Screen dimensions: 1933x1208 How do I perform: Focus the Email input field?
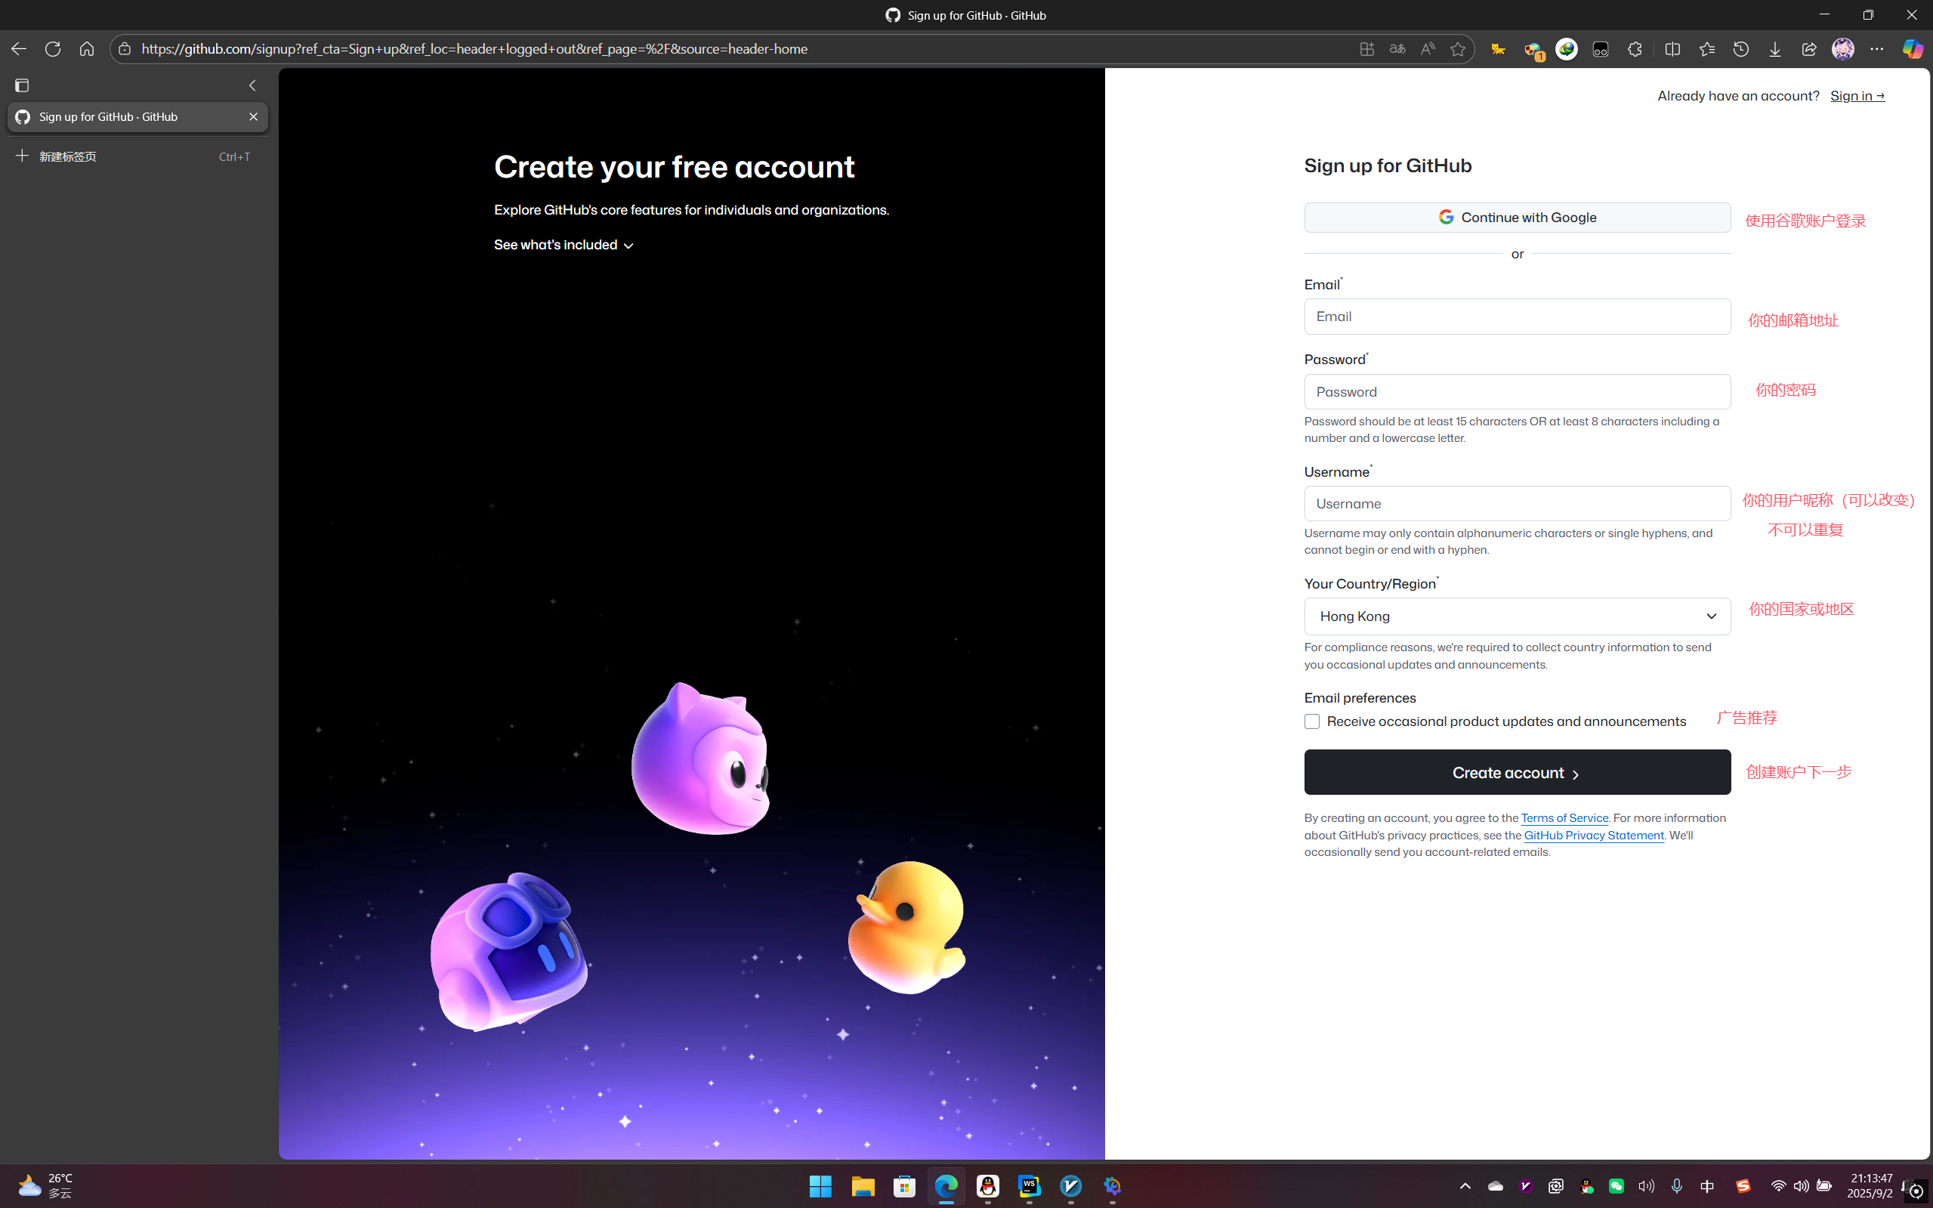(x=1517, y=317)
